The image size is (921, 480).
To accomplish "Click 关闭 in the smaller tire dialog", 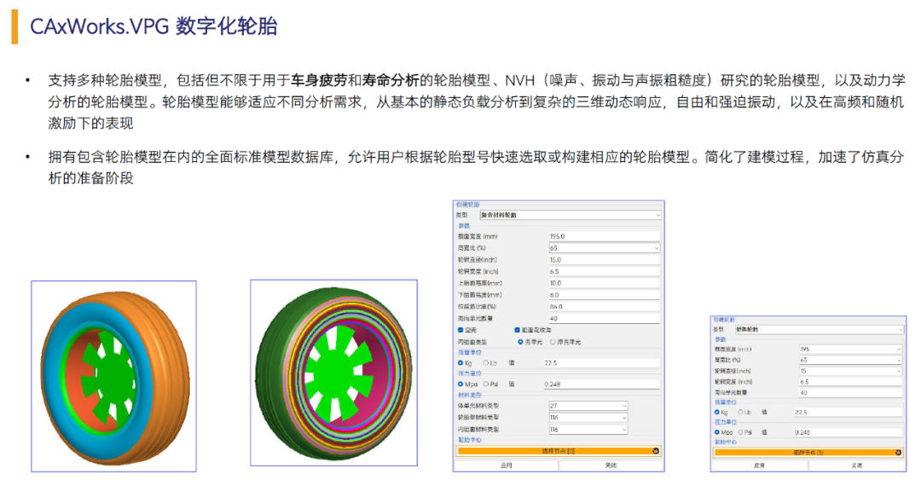I will pos(857,466).
